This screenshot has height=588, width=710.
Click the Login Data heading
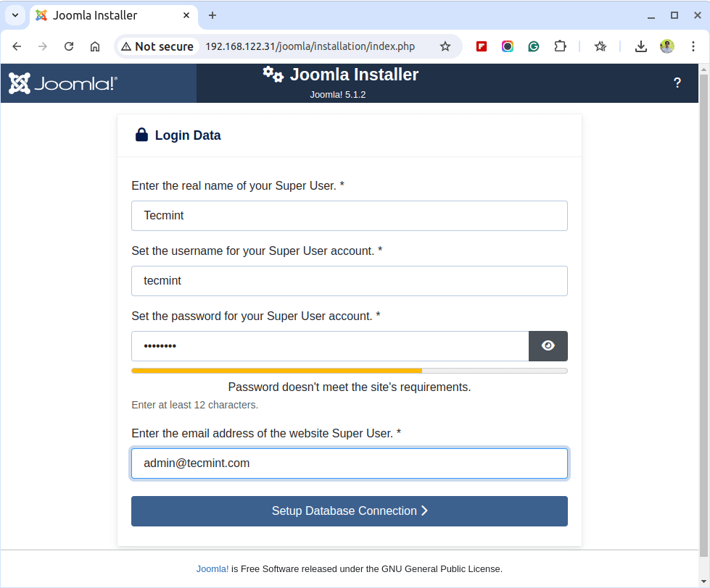[187, 135]
